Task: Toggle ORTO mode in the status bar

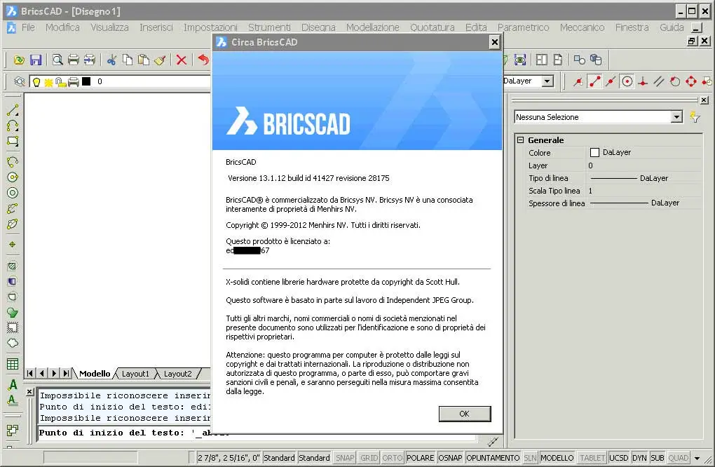Action: (392, 457)
